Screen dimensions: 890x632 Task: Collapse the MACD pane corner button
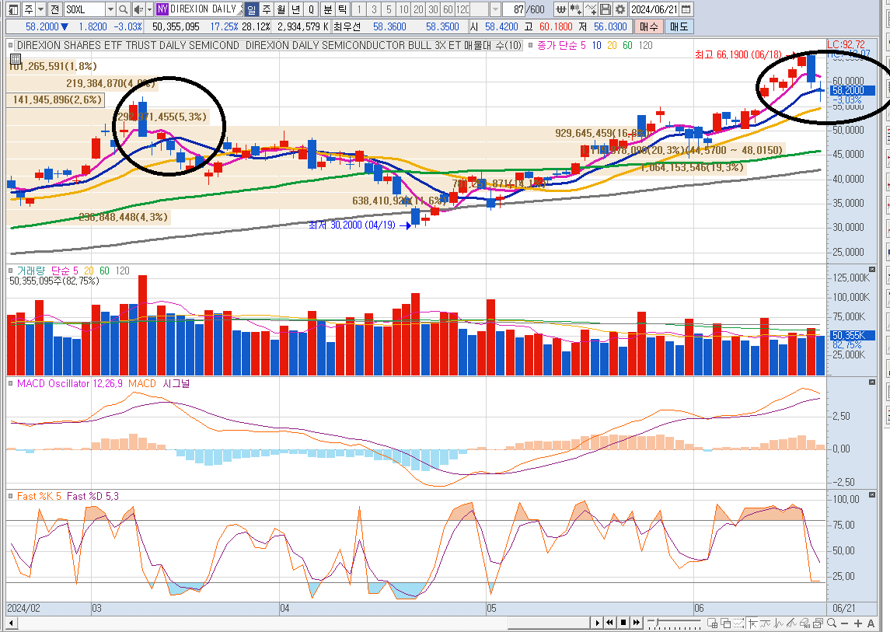coord(872,382)
